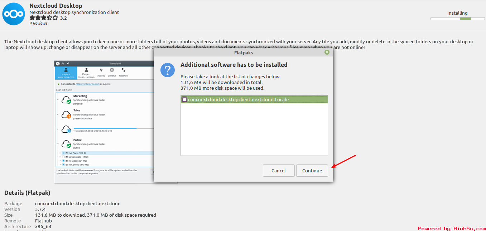Click the package icon beside the Locale entry

[x=184, y=99]
